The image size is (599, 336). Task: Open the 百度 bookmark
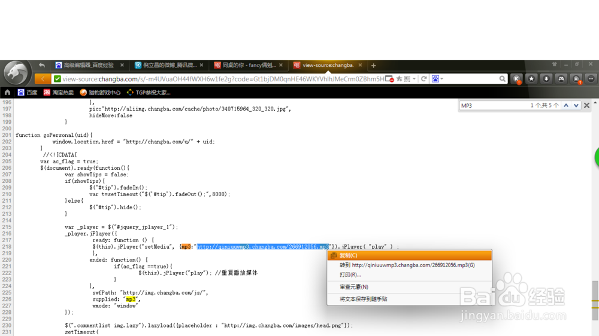28,92
